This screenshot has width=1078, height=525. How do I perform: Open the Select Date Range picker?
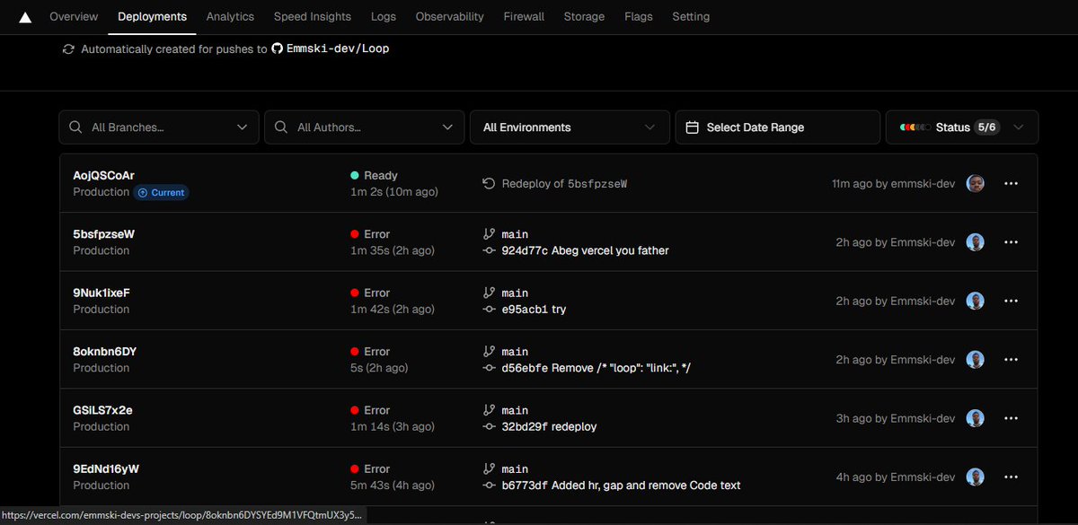click(778, 127)
